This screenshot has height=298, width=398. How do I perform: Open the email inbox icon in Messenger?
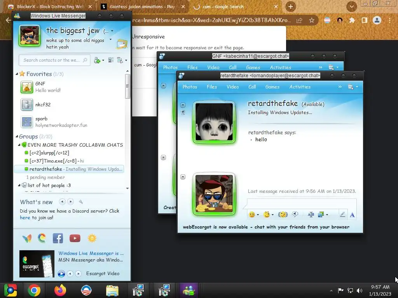pyautogui.click(x=122, y=44)
